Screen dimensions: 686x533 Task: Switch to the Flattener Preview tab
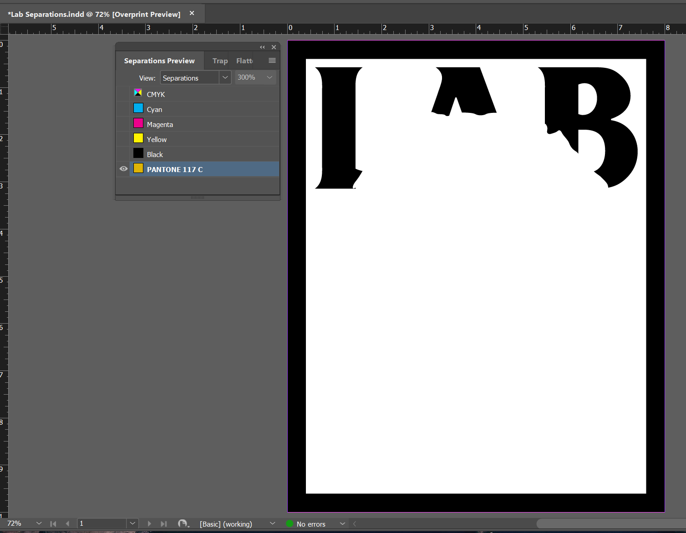pos(244,61)
